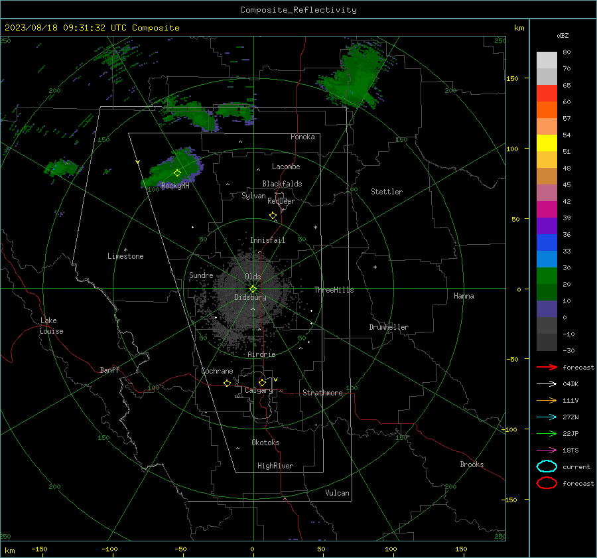Click the Airdrie label
597x558 pixels.
click(261, 354)
